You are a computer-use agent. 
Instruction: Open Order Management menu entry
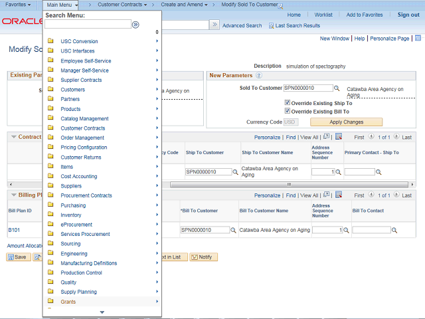[x=82, y=138]
